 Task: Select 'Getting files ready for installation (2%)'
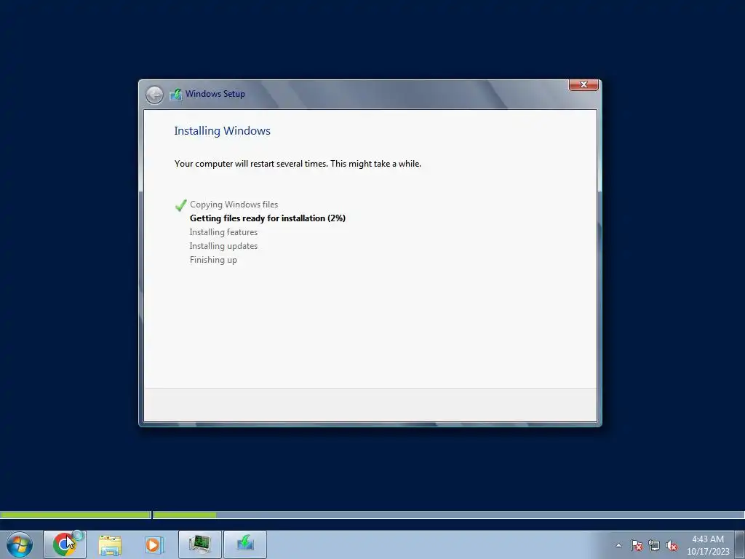[x=268, y=218]
